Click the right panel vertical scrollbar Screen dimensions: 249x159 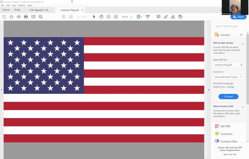pos(247,69)
